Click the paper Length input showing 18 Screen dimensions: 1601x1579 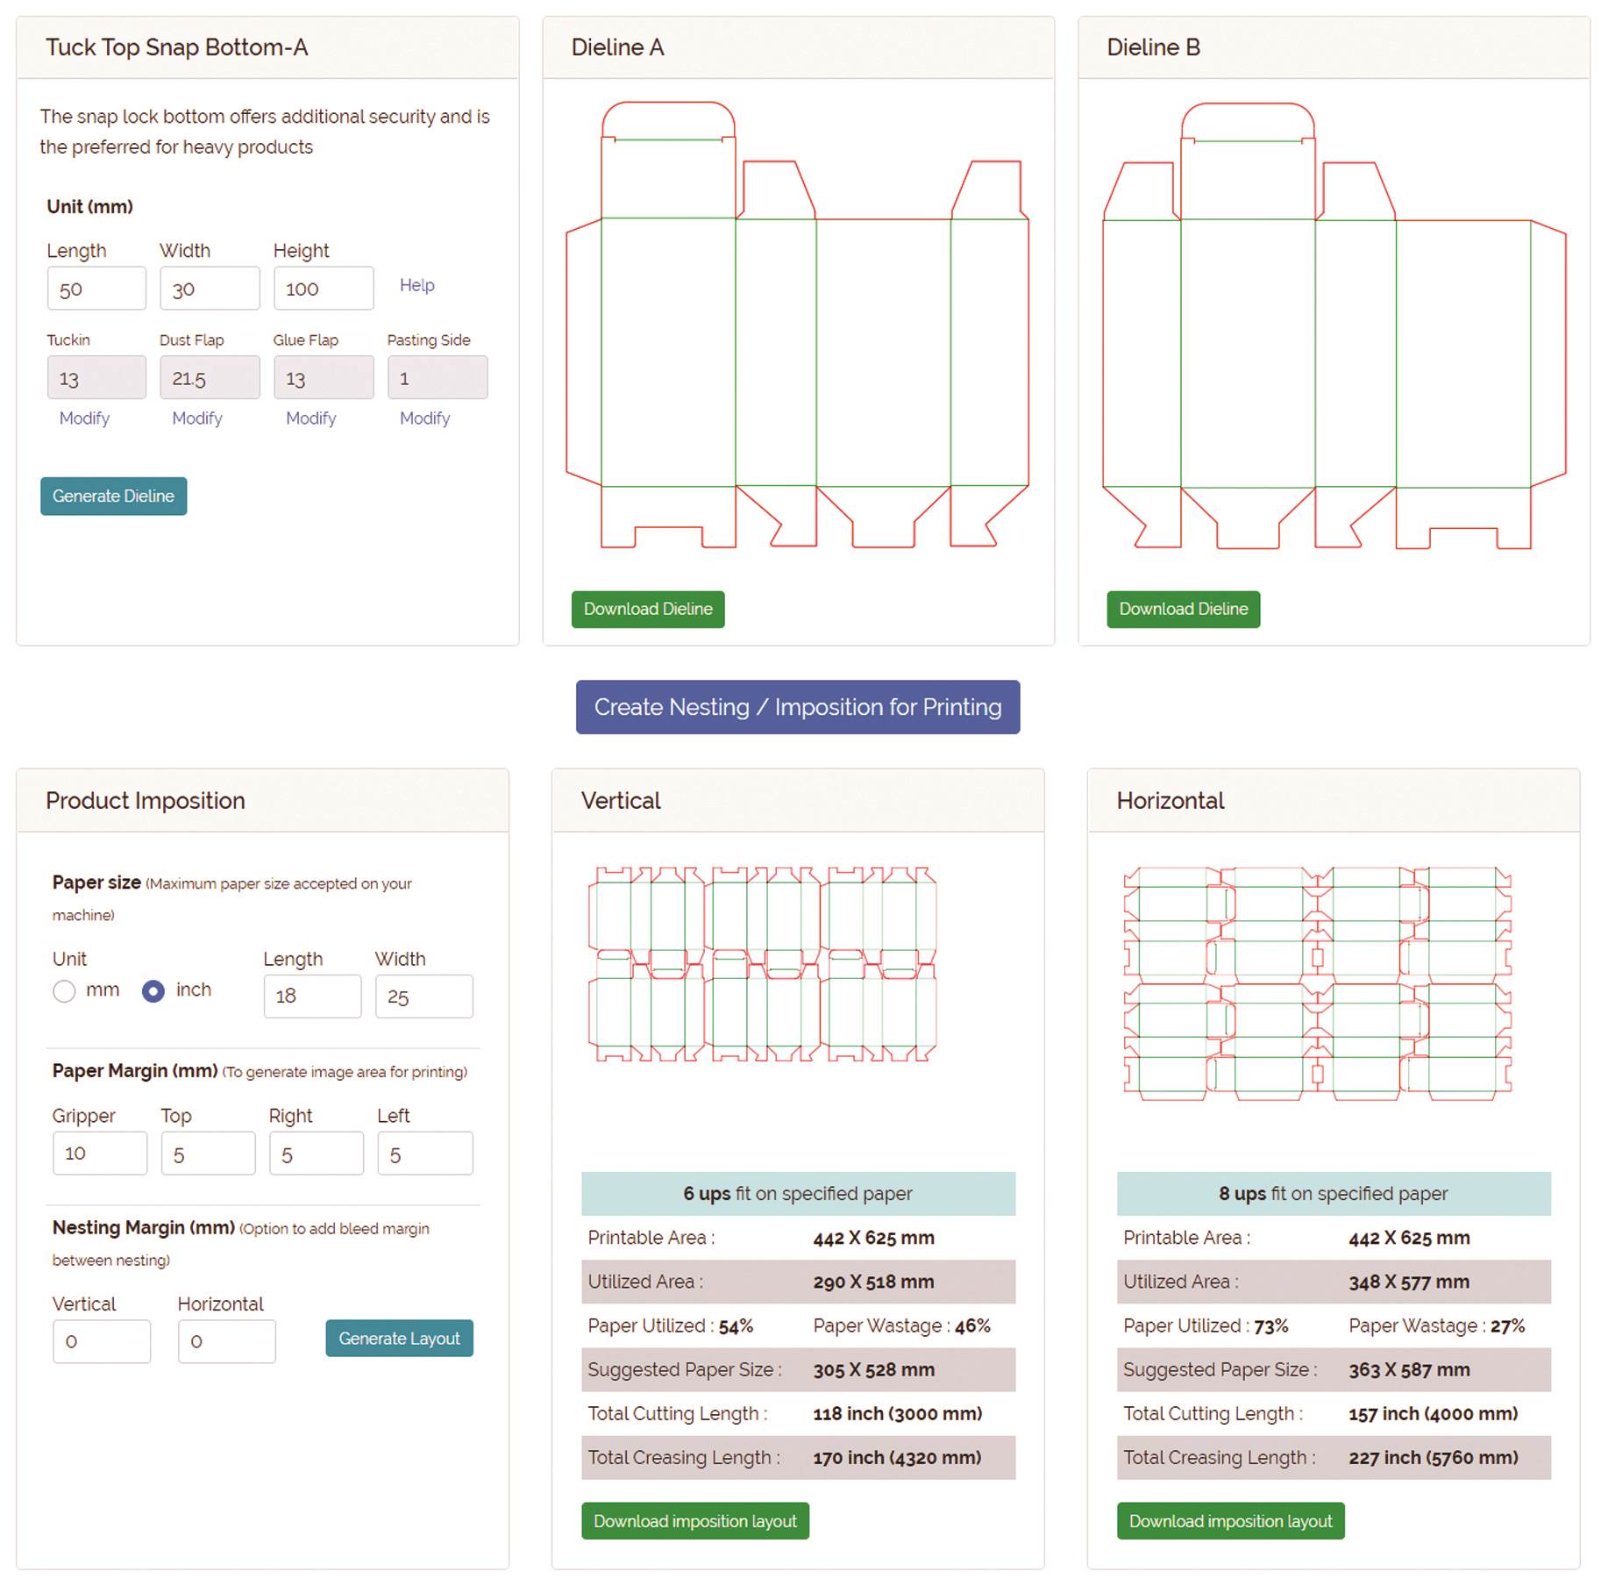[x=312, y=996]
